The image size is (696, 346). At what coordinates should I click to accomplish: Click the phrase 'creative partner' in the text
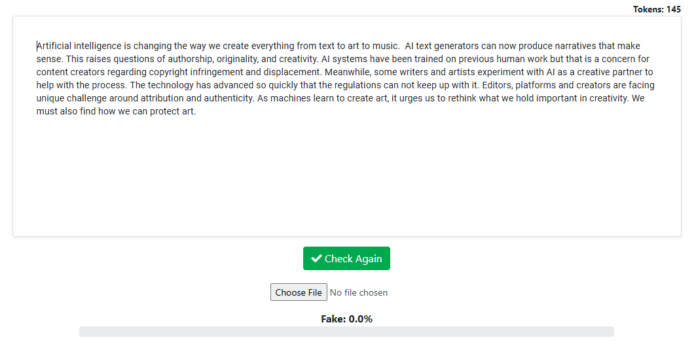coord(609,72)
